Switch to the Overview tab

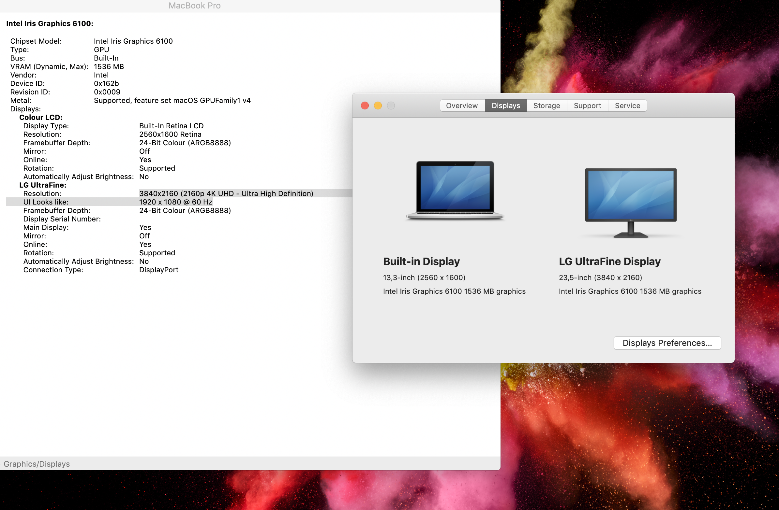pyautogui.click(x=462, y=106)
